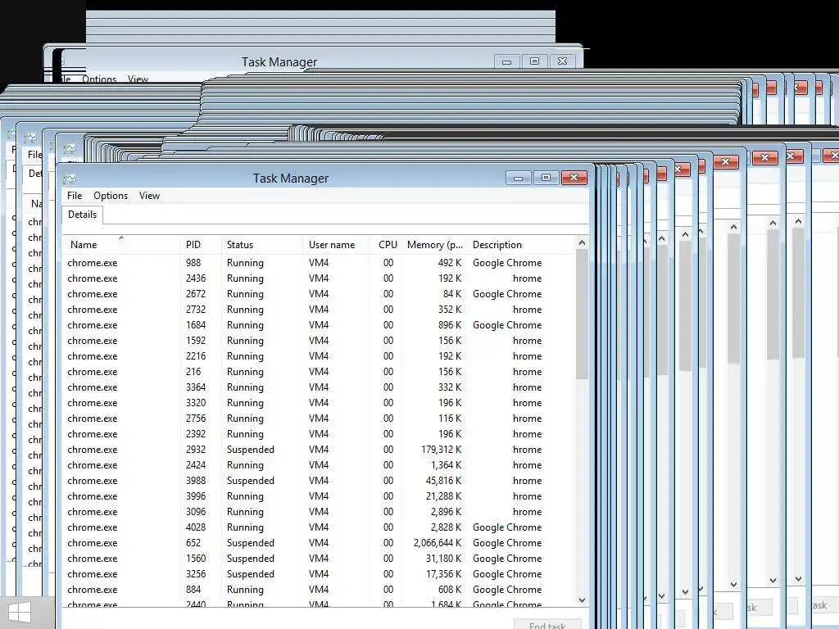The width and height of the screenshot is (839, 629).
Task: Select chrome.exe process with PID 2672
Action: tap(319, 294)
